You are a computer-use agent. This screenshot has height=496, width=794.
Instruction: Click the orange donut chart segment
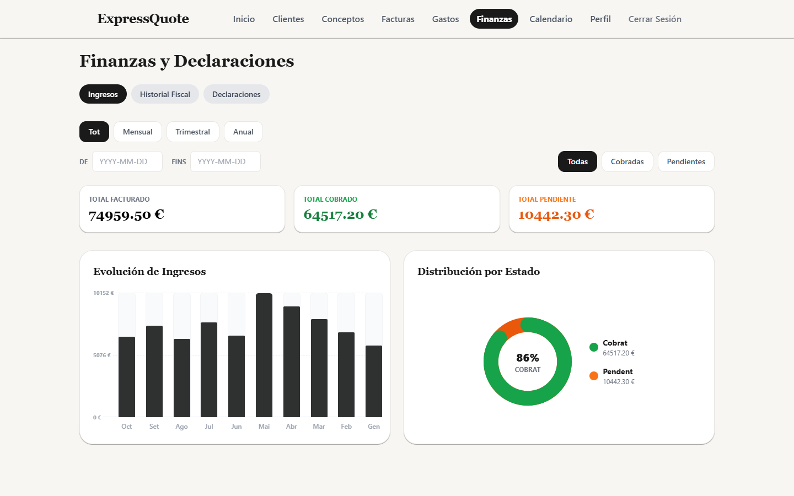[x=510, y=327]
